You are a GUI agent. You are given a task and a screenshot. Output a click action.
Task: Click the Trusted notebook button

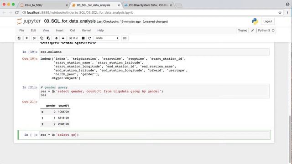tap(242, 31)
